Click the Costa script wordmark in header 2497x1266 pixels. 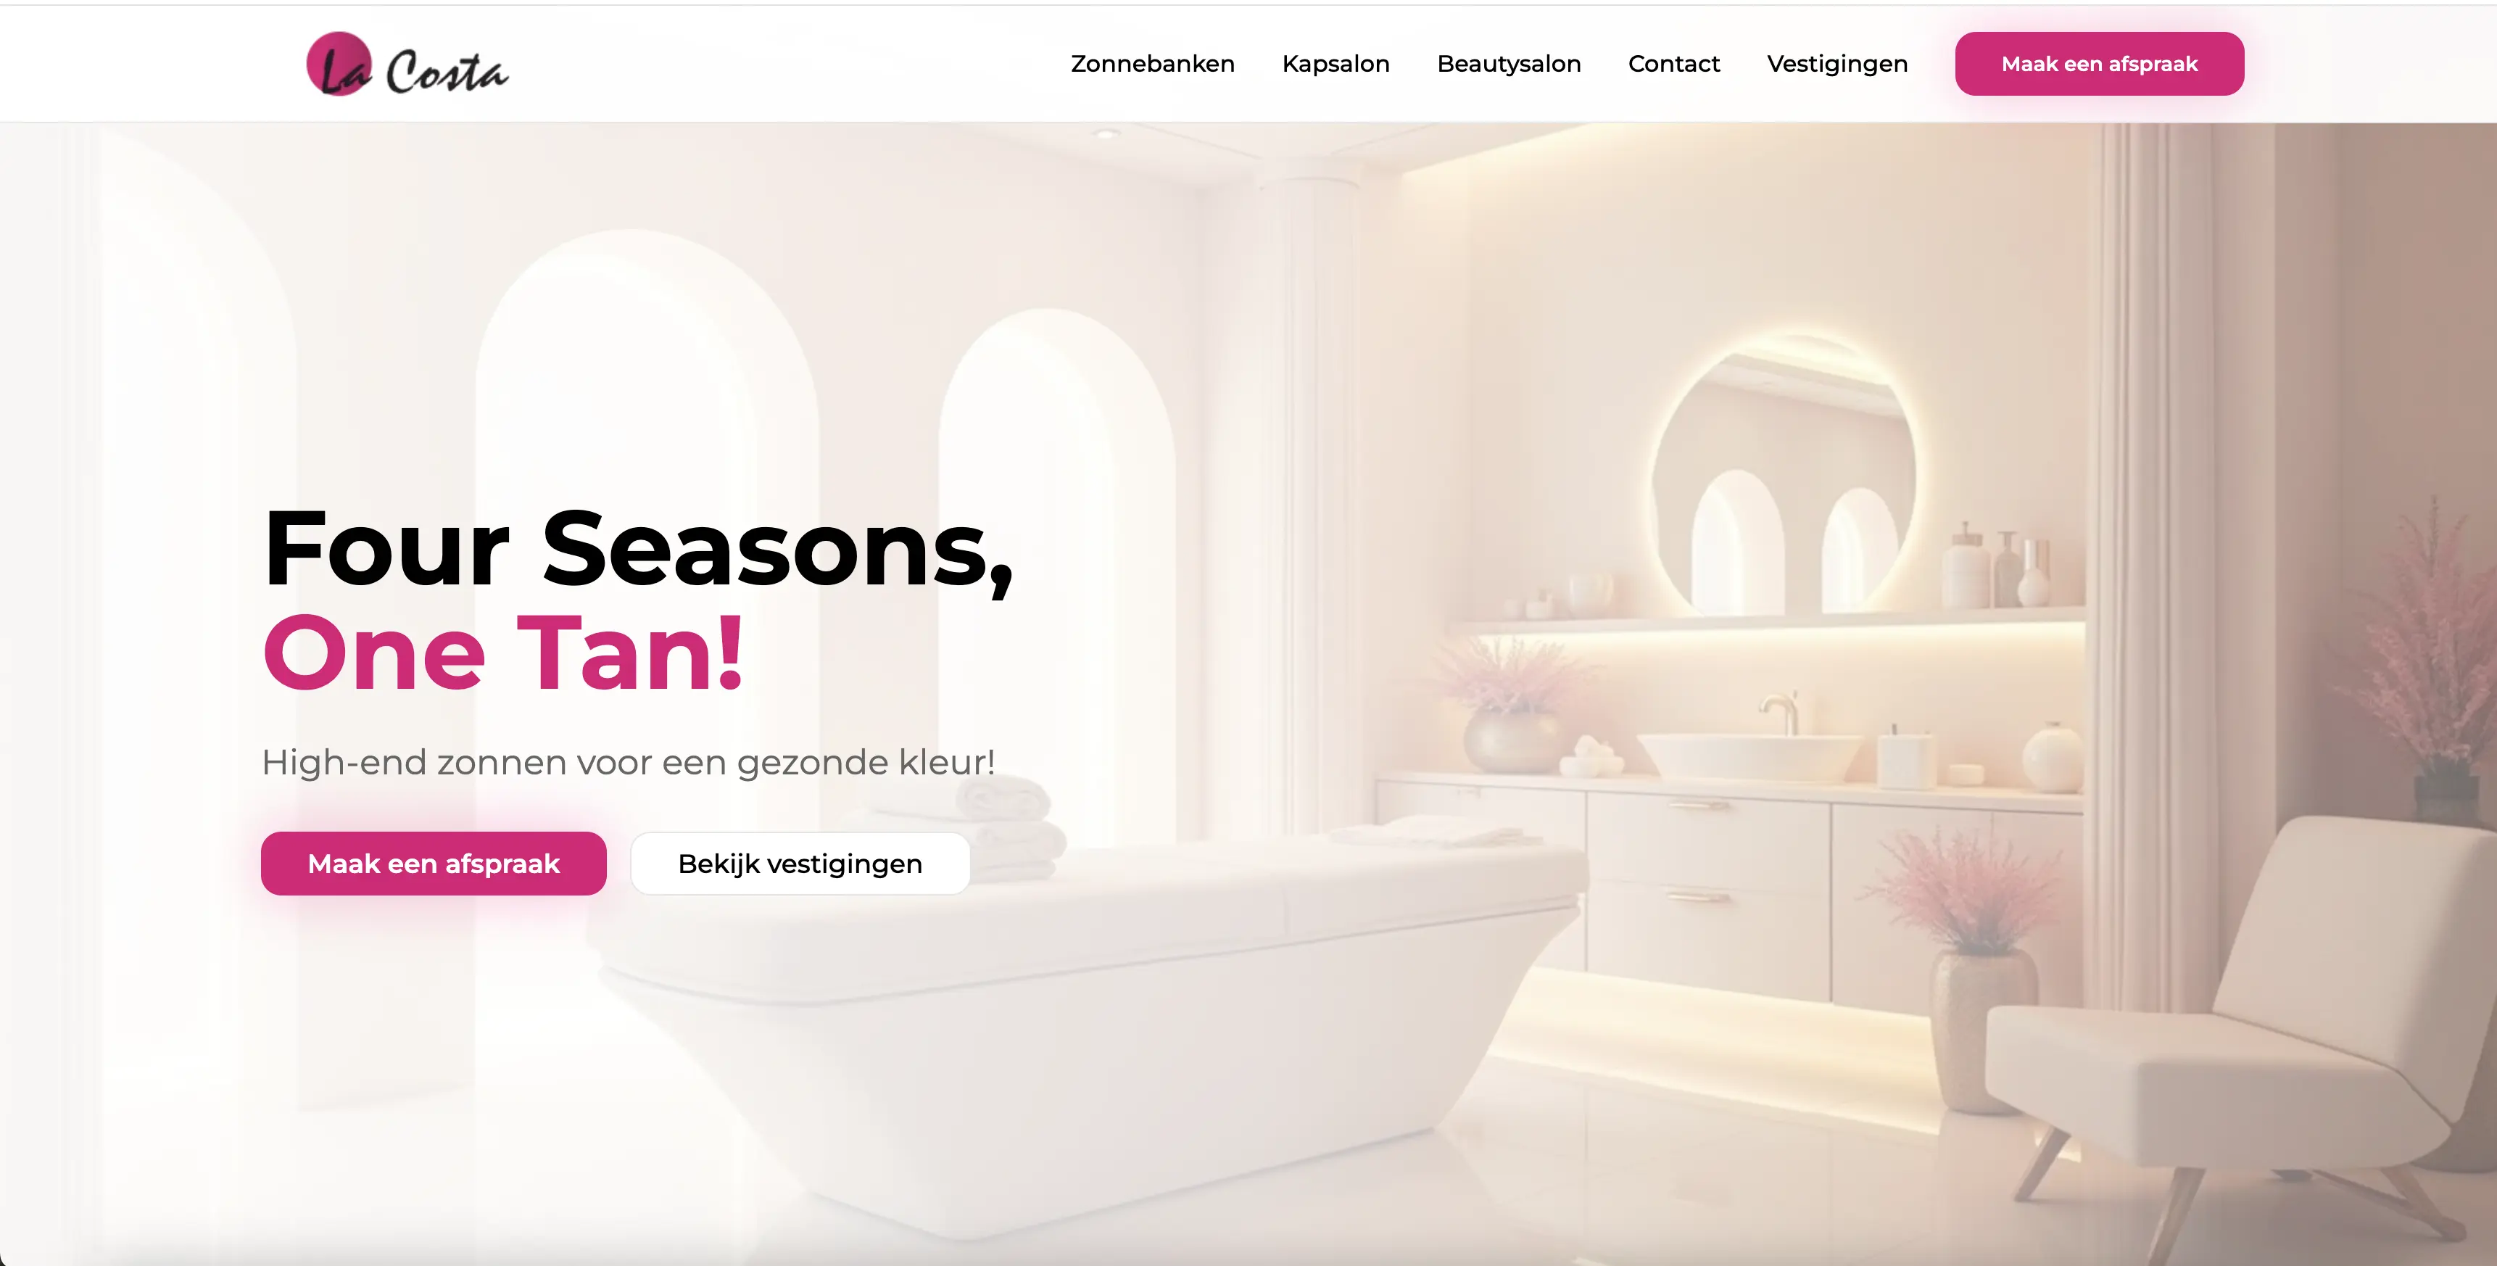[x=447, y=72]
